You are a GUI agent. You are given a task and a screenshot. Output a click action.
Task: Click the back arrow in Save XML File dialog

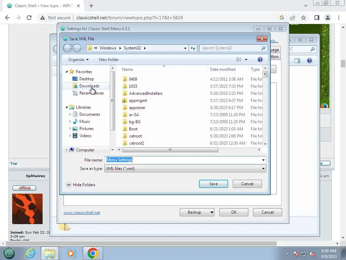[x=67, y=48]
